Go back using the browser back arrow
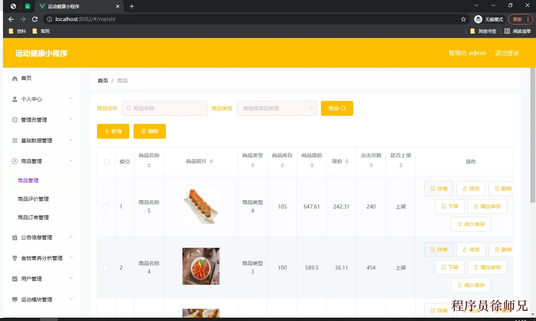536x321 pixels. [11, 19]
